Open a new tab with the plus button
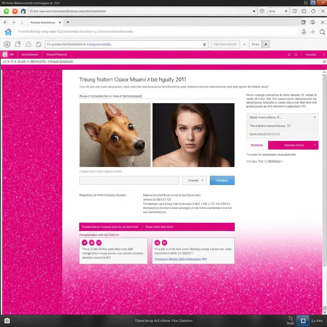The width and height of the screenshot is (327, 327). (68, 22)
